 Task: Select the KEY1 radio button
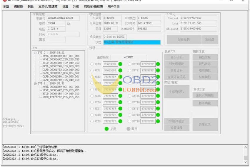click(x=92, y=70)
